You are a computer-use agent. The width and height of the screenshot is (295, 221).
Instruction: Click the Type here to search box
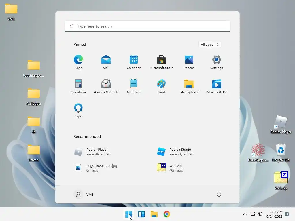[x=147, y=26]
